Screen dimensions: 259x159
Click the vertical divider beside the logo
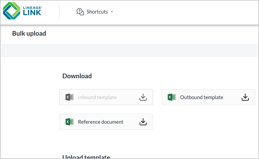tap(59, 12)
